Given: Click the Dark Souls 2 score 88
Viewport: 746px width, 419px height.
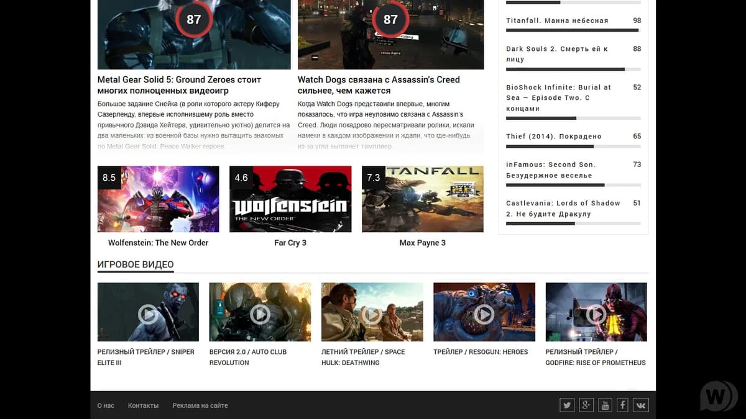Looking at the screenshot, I should (637, 48).
